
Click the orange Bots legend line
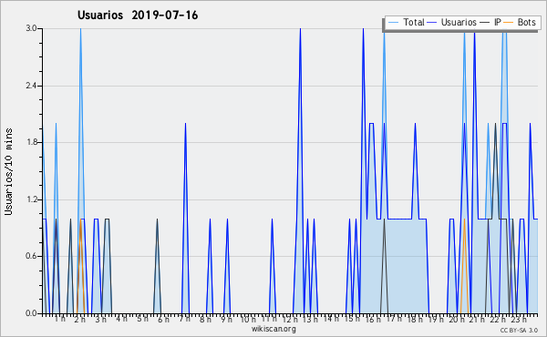510,23
